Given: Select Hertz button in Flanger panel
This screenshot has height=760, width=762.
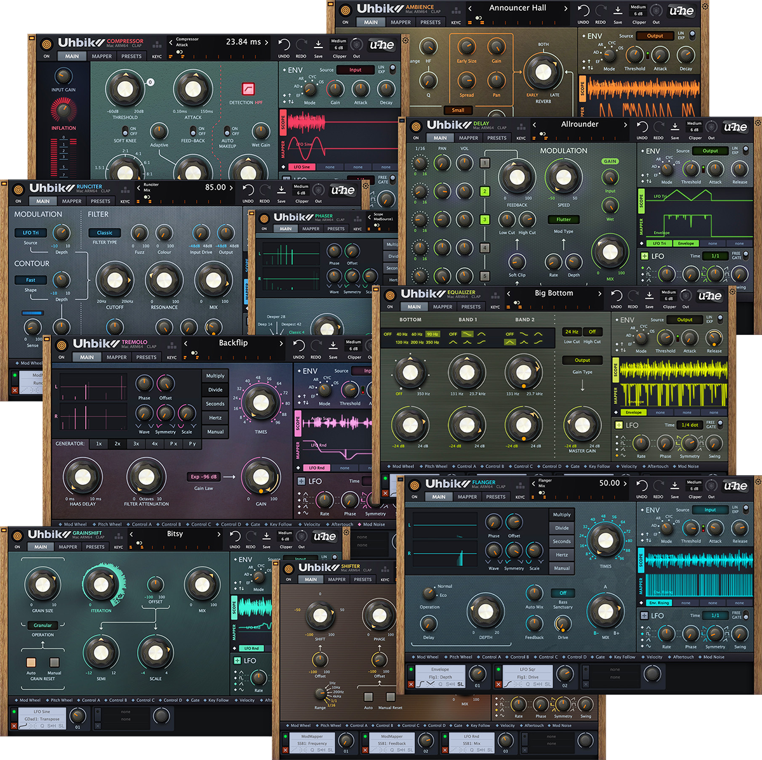Looking at the screenshot, I should coord(562,555).
